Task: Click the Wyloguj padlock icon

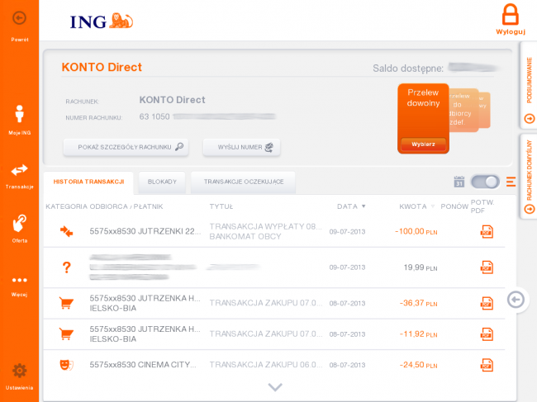Action: (511, 14)
